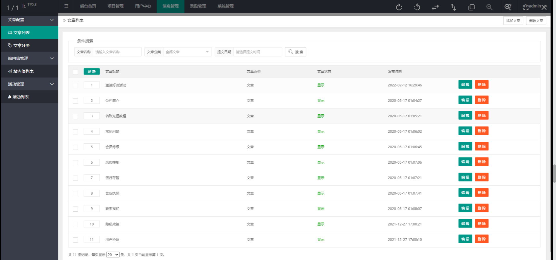Switch to the 用户中心 top menu
This screenshot has height=260, width=556.
point(143,6)
